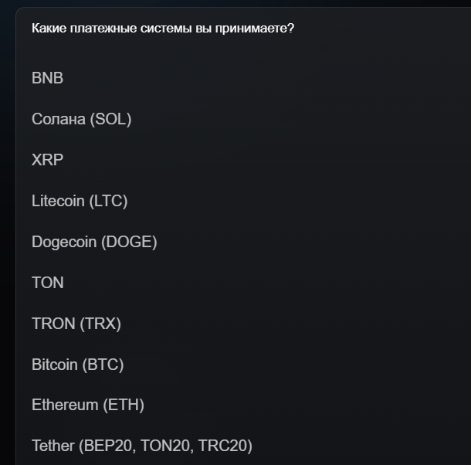Click the word Tether in the list
The width and height of the screenshot is (471, 465).
[53, 446]
